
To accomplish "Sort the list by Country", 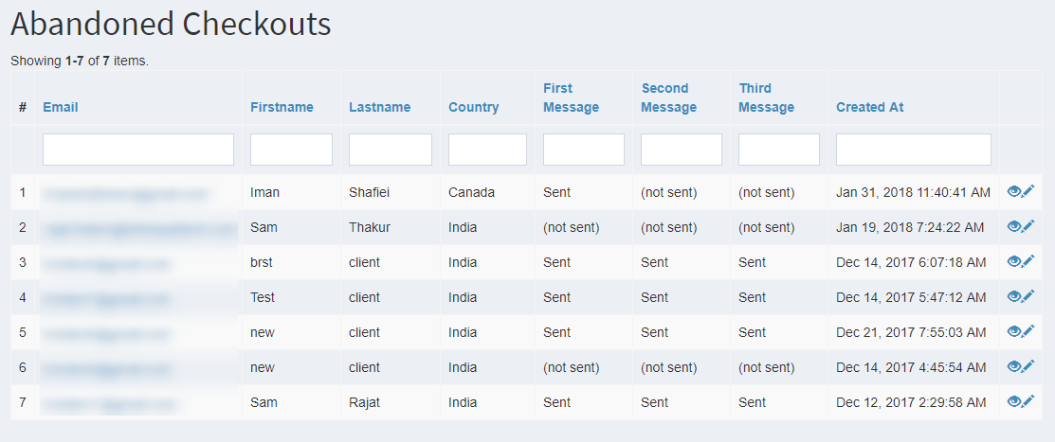I will click(x=473, y=107).
